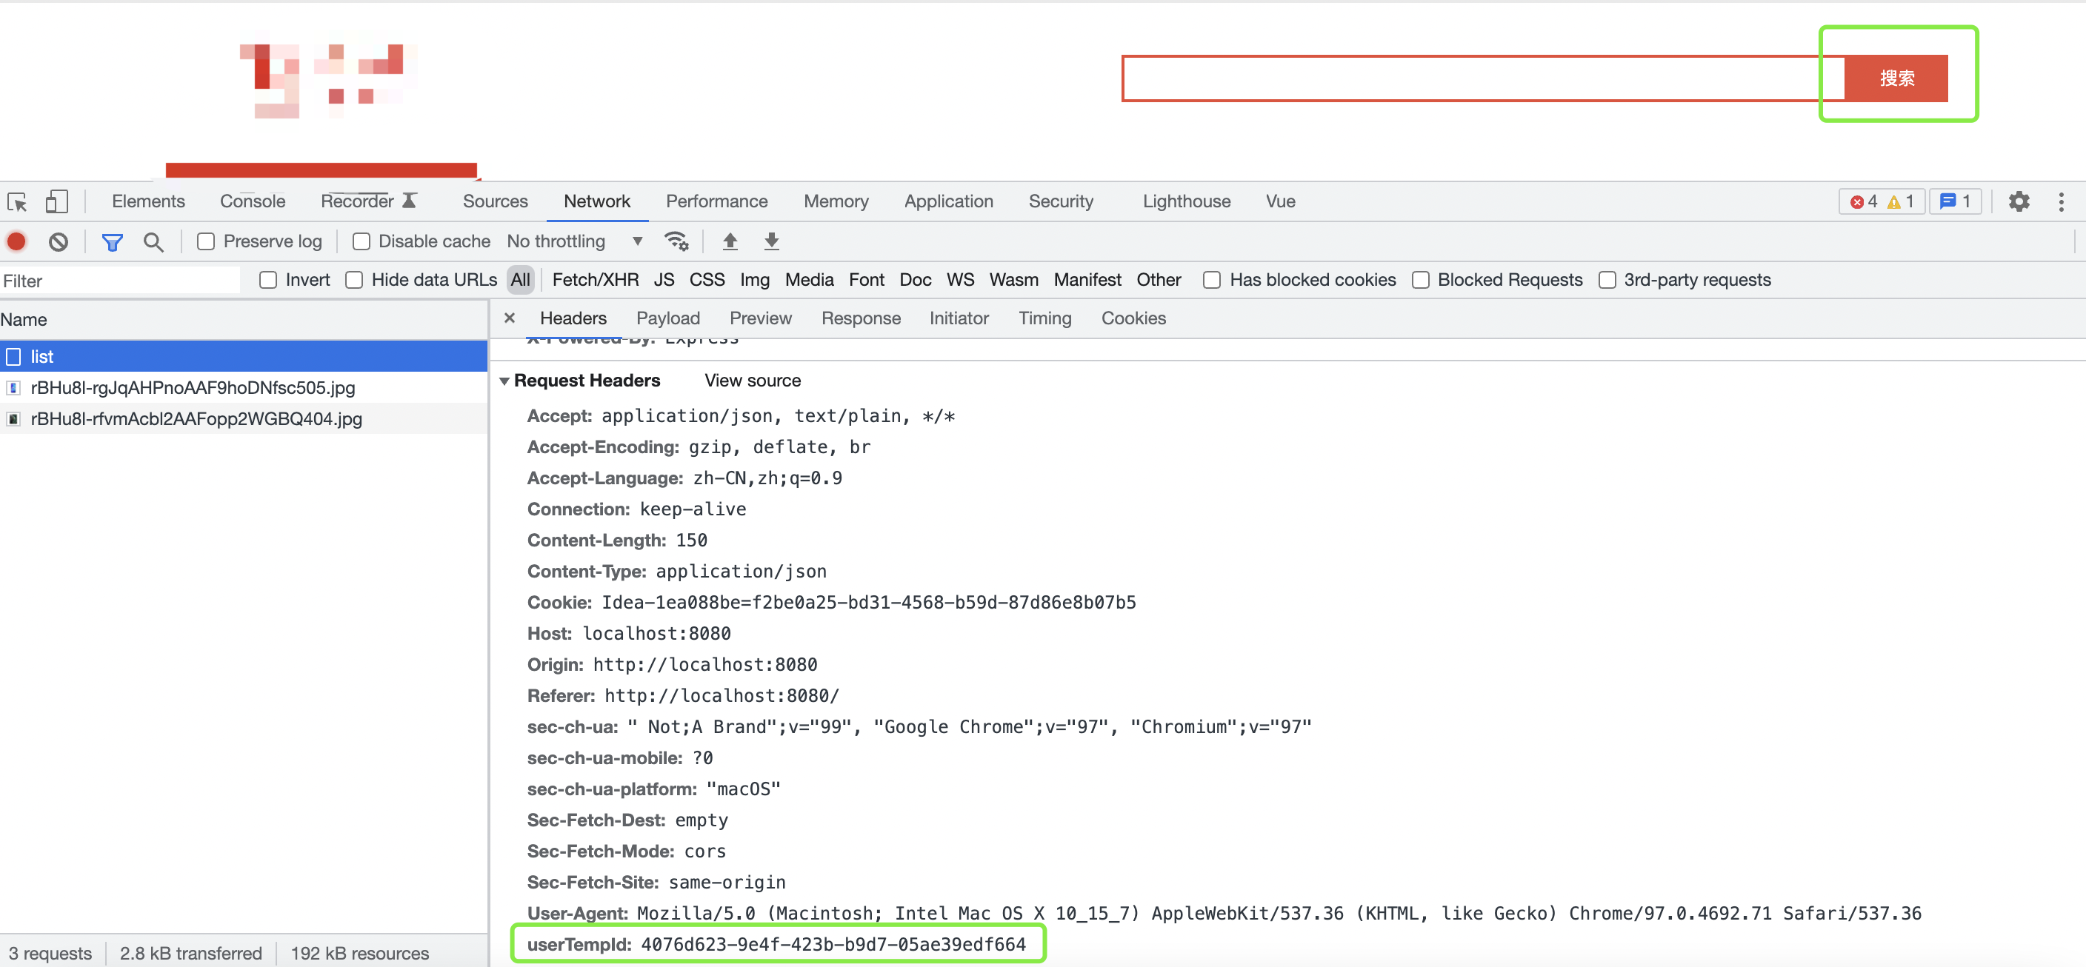
Task: Click the inspect element picker icon
Action: point(17,201)
